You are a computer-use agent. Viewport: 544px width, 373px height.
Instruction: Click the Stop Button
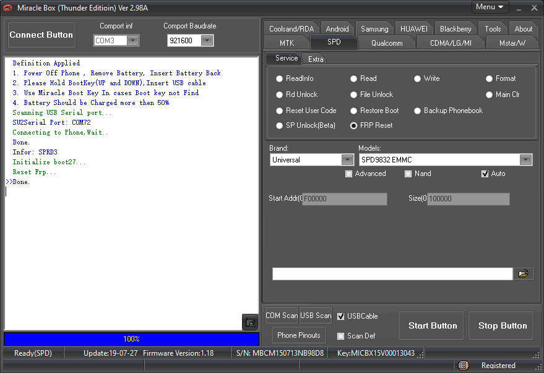coord(501,325)
